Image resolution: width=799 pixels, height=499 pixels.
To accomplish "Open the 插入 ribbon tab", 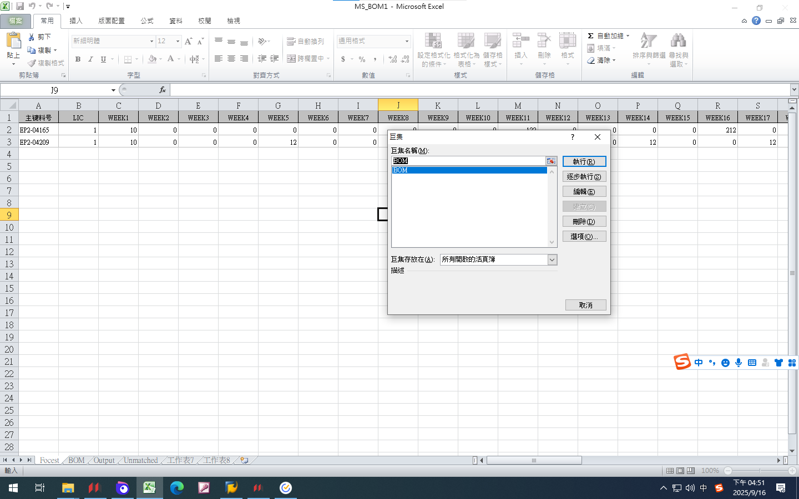I will coord(75,21).
